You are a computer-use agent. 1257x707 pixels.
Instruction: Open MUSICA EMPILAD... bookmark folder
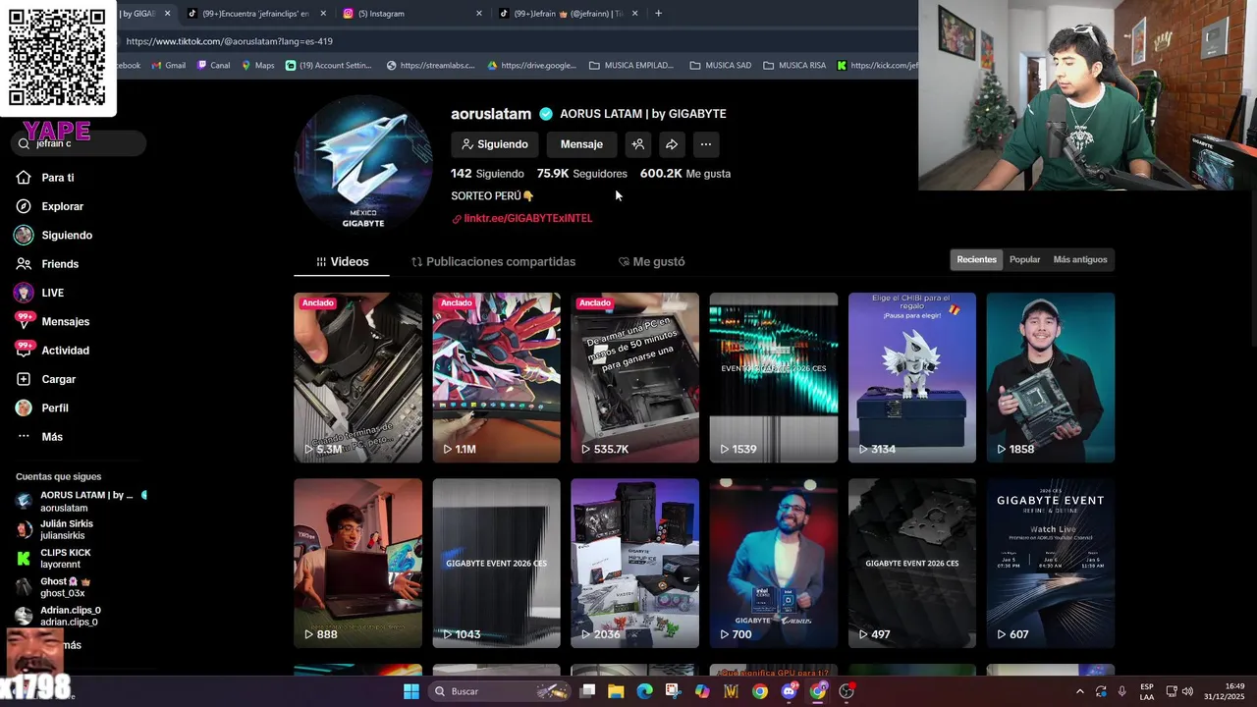[x=631, y=66]
